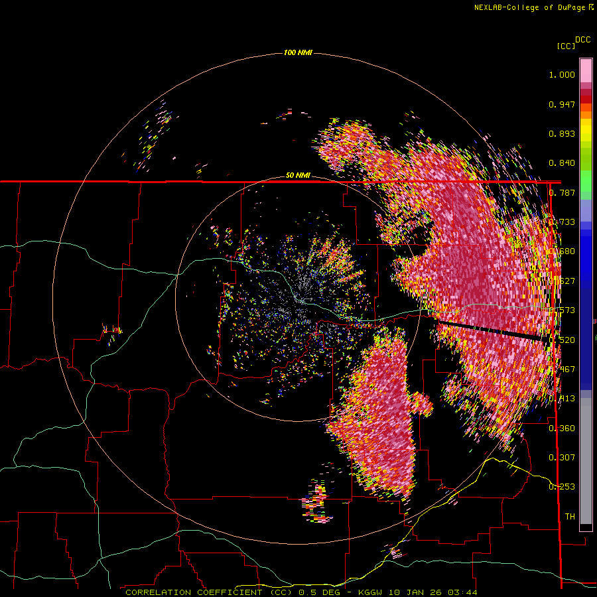Click the [CC] legend unit label
Viewport: 597px width, 597px height.
click(566, 46)
